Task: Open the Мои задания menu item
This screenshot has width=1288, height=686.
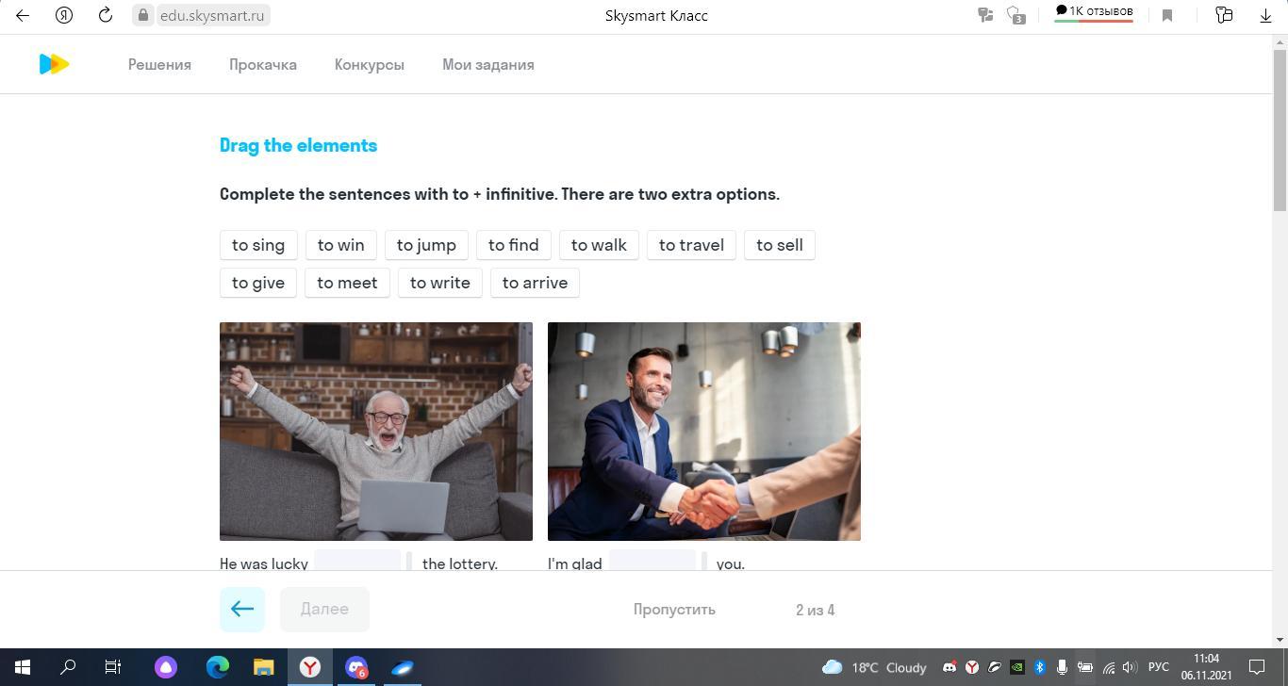Action: [488, 65]
